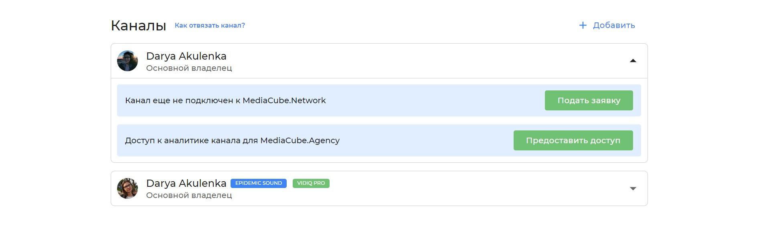Select the first Darya Akulenka channel name
This screenshot has width=759, height=232.
click(x=186, y=56)
